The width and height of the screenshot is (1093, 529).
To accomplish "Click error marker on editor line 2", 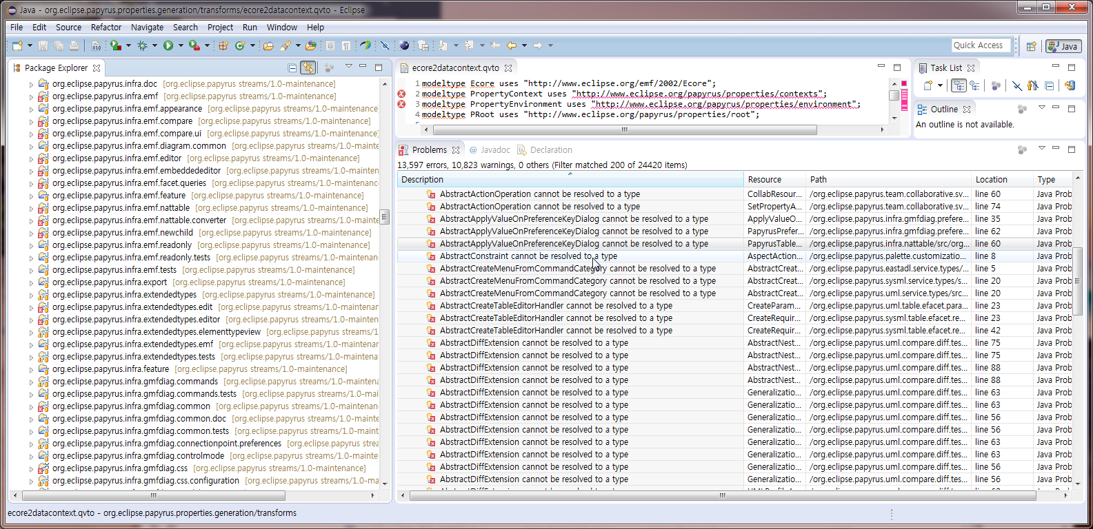I will tap(401, 94).
